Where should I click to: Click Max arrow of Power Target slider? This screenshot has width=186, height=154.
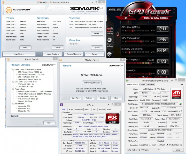pyautogui.click(x=151, y=63)
